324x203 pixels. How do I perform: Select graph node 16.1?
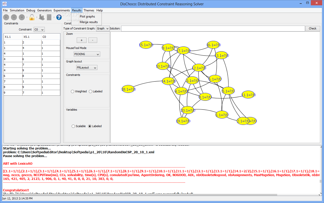pyautogui.click(x=213, y=45)
